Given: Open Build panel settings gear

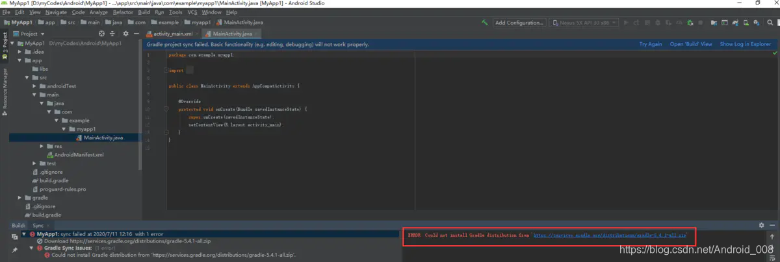Looking at the screenshot, I should click(x=761, y=225).
